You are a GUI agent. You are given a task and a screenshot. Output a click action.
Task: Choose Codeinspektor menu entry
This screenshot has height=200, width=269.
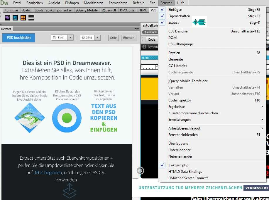[212, 100]
